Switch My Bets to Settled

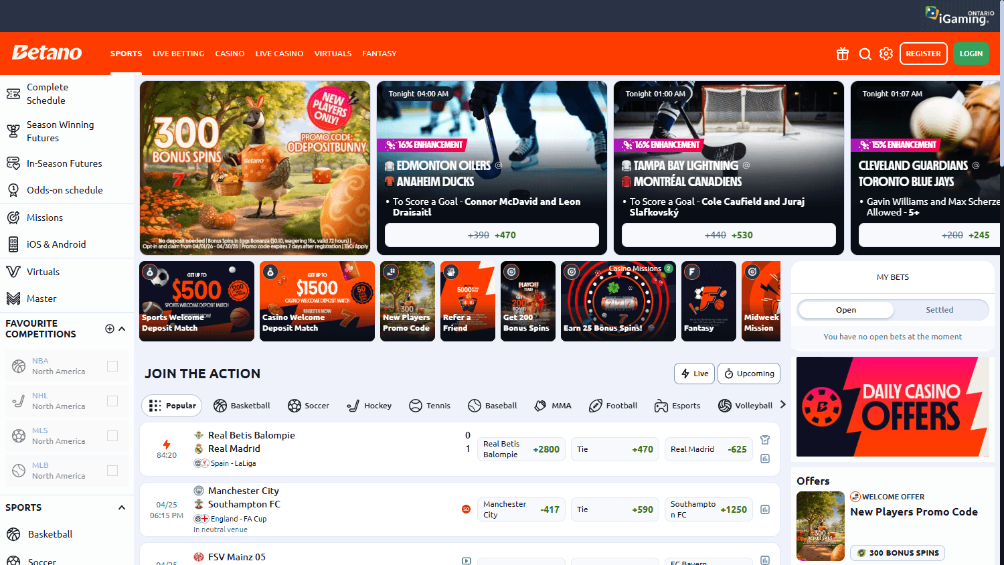pyautogui.click(x=939, y=309)
